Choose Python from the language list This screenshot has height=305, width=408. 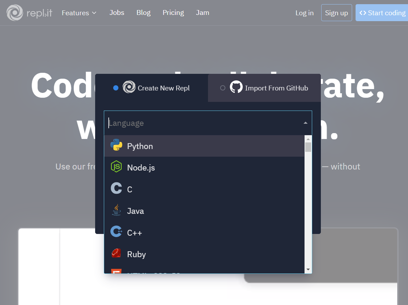point(204,146)
